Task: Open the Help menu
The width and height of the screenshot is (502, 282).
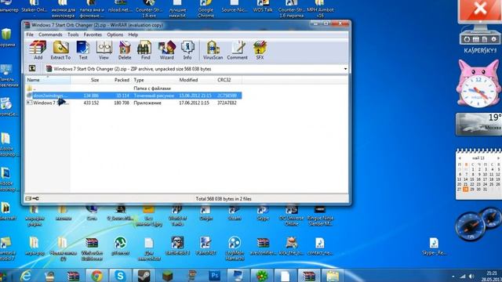Action: point(133,34)
